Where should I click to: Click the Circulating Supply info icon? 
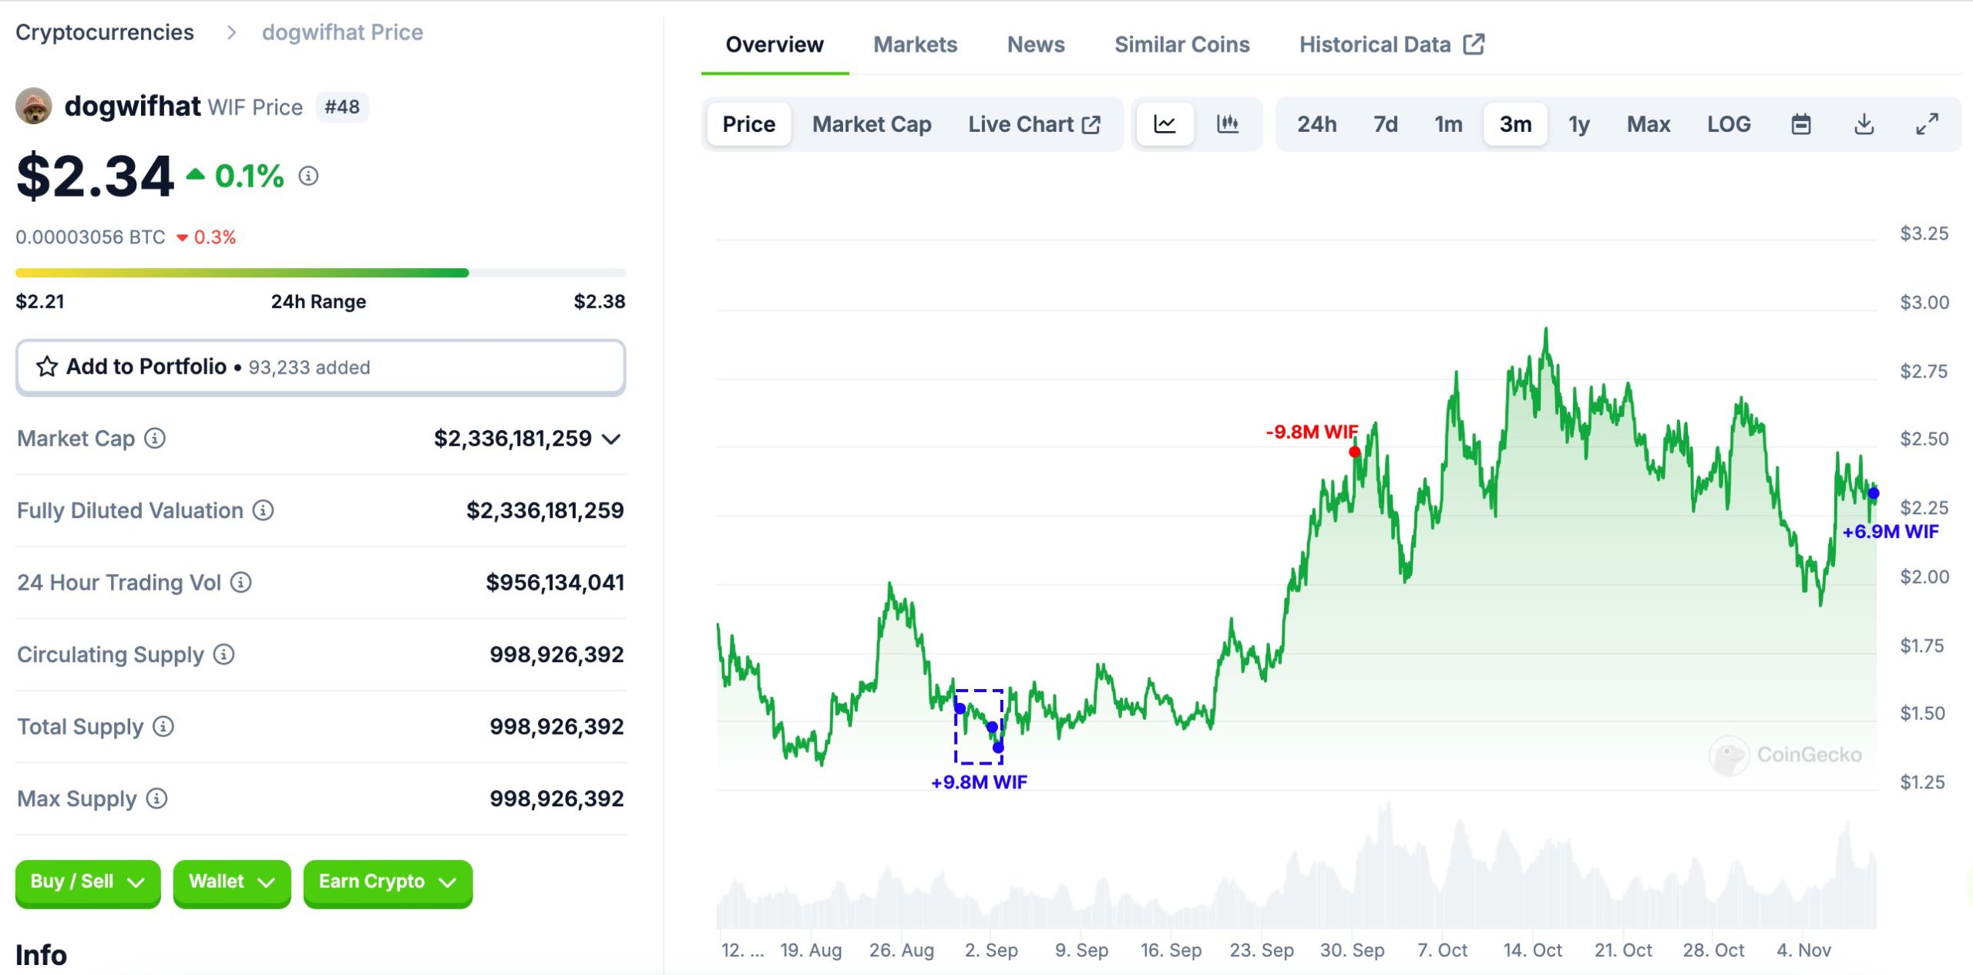(224, 654)
